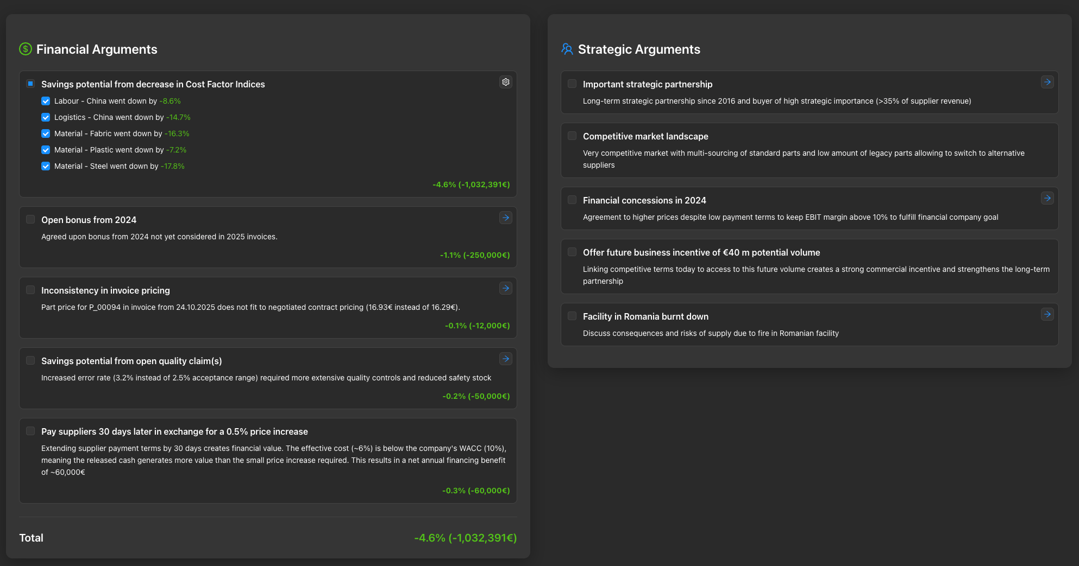Click the dollar icon beside Financial Arguments

[25, 49]
